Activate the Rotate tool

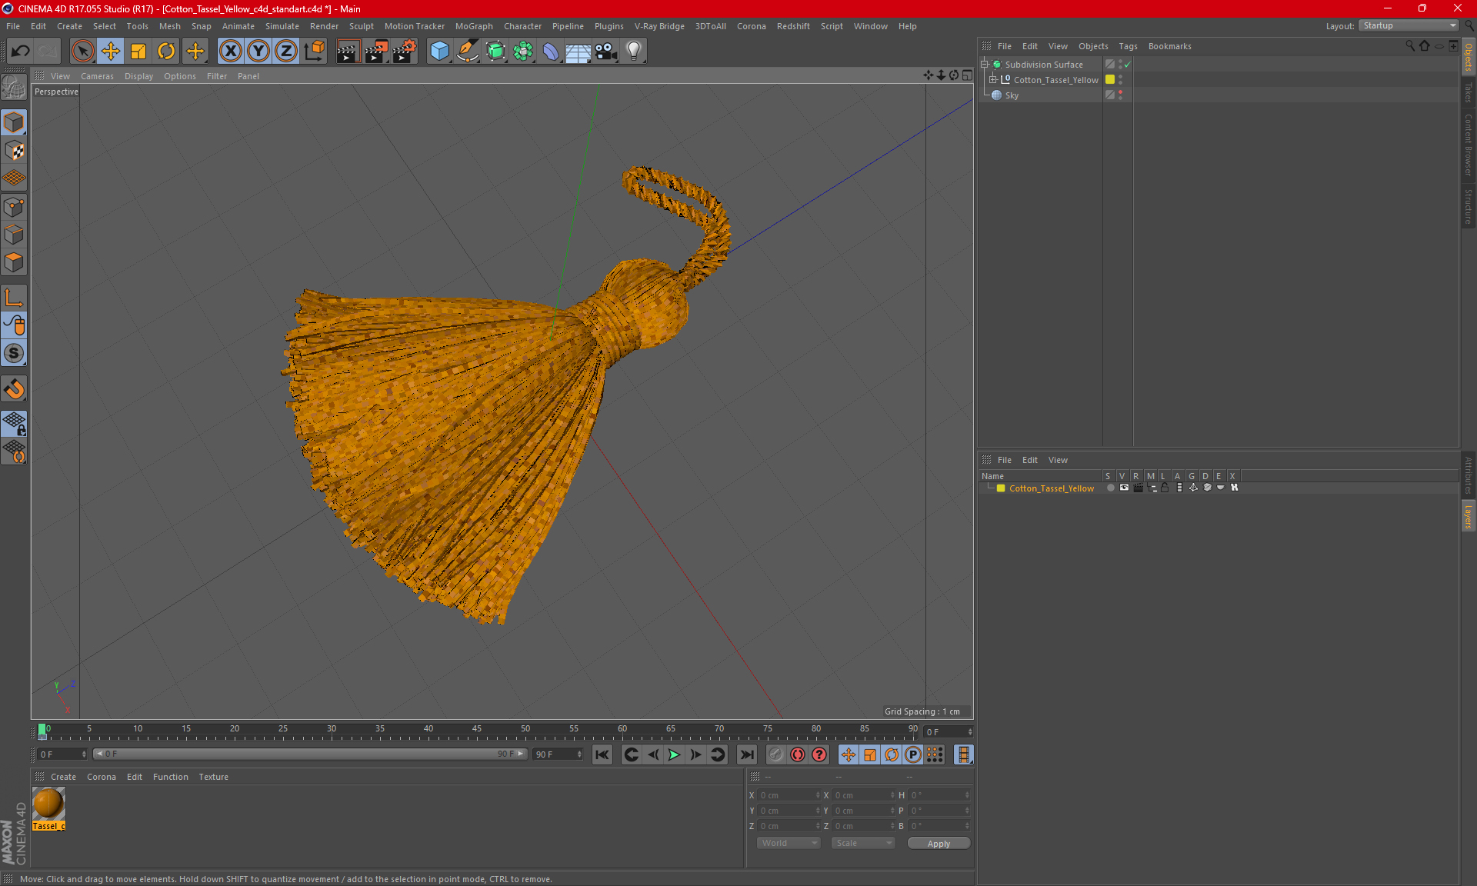pyautogui.click(x=166, y=51)
